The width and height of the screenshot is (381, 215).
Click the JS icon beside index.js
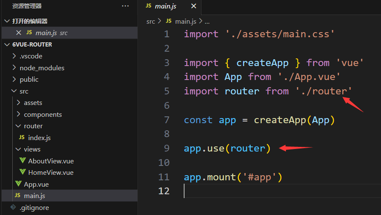[x=22, y=138]
